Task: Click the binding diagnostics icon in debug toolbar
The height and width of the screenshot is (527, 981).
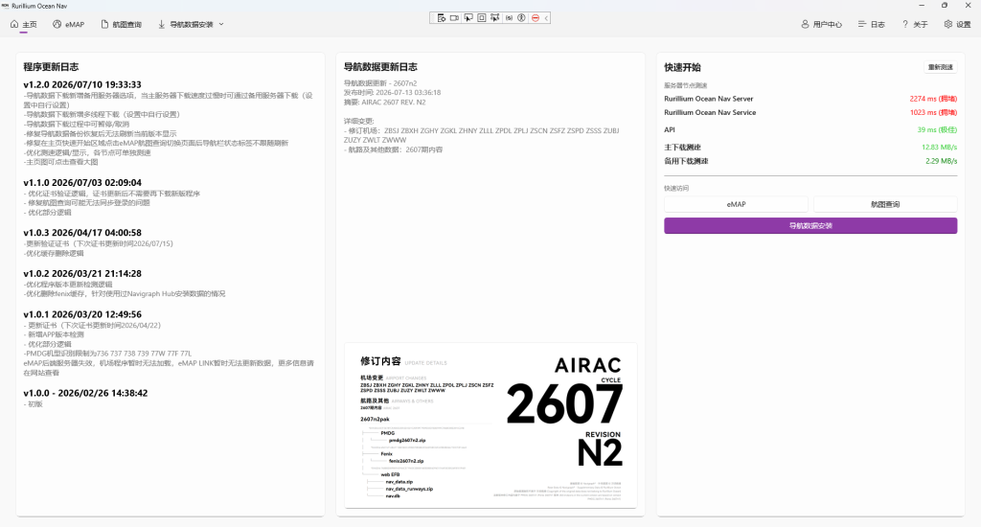Action: coord(509,18)
